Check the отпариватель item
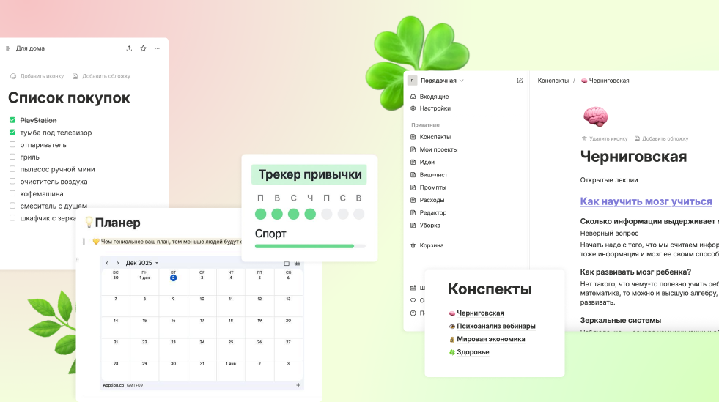This screenshot has height=402, width=719. tap(12, 144)
